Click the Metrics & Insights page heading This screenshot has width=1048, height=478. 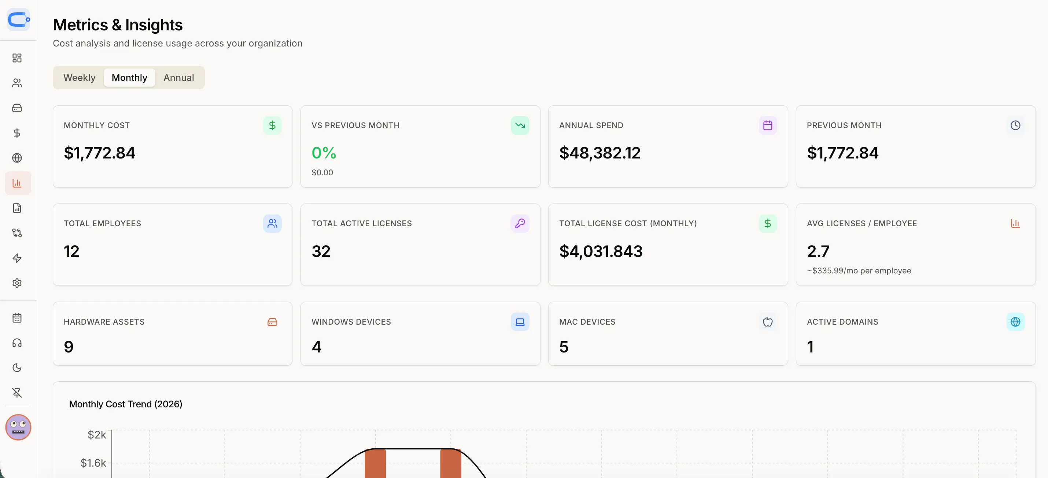(118, 25)
